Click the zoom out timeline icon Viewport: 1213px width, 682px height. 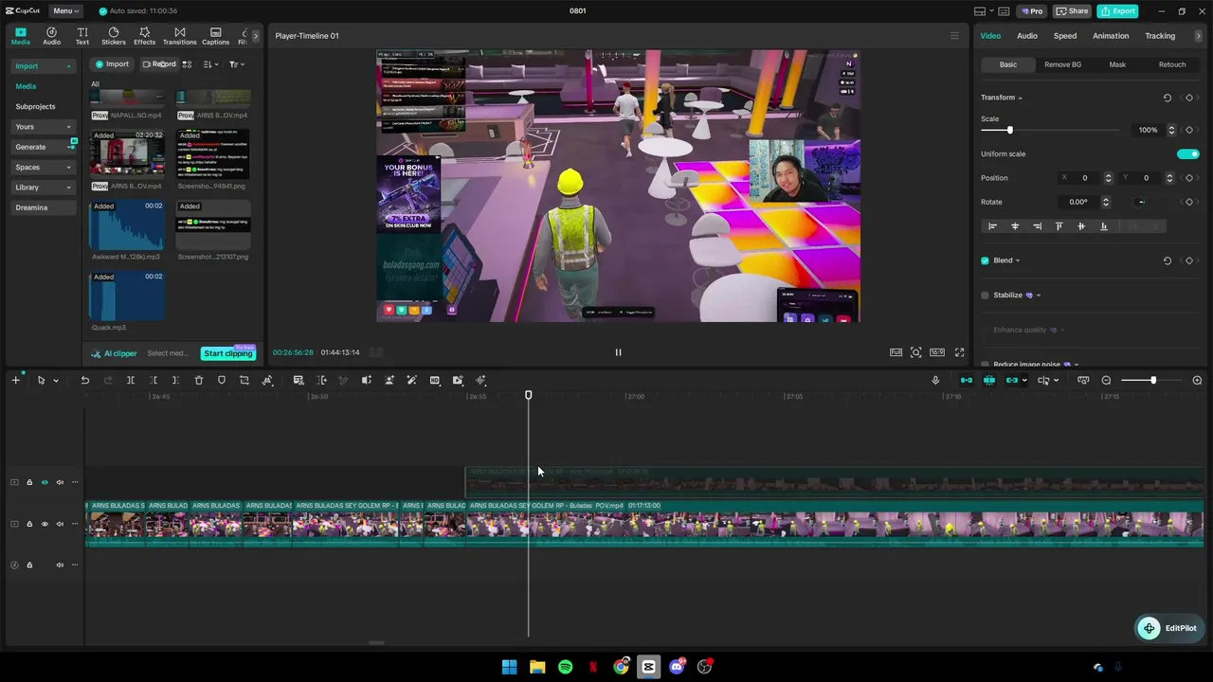tap(1106, 381)
